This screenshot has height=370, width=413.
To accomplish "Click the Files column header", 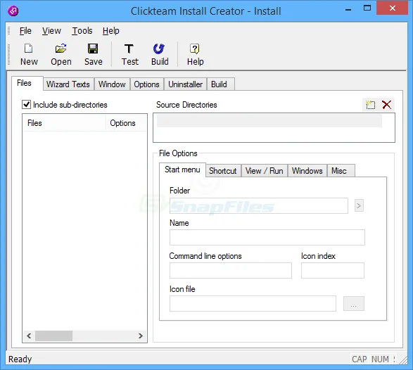I will coord(64,123).
